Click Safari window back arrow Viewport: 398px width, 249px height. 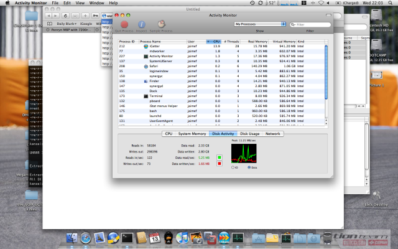[x=49, y=16]
